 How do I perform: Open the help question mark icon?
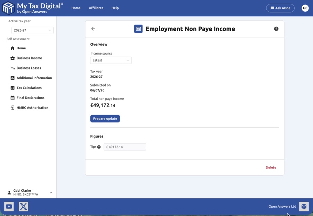coord(276,29)
